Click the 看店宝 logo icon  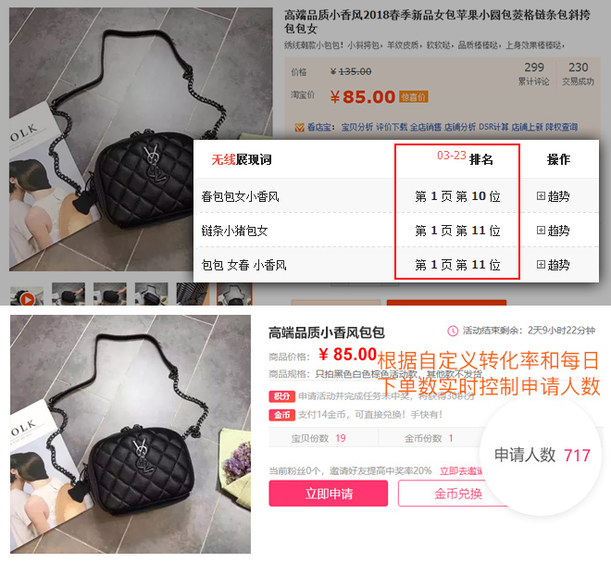pos(299,127)
